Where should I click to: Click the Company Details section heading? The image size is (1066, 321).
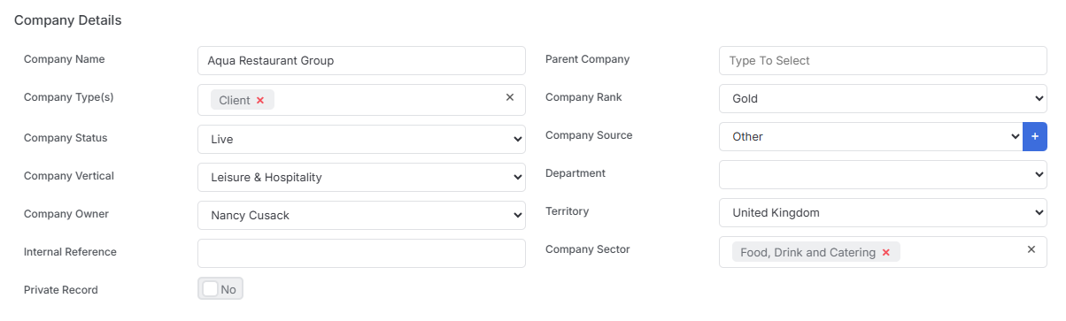(68, 19)
